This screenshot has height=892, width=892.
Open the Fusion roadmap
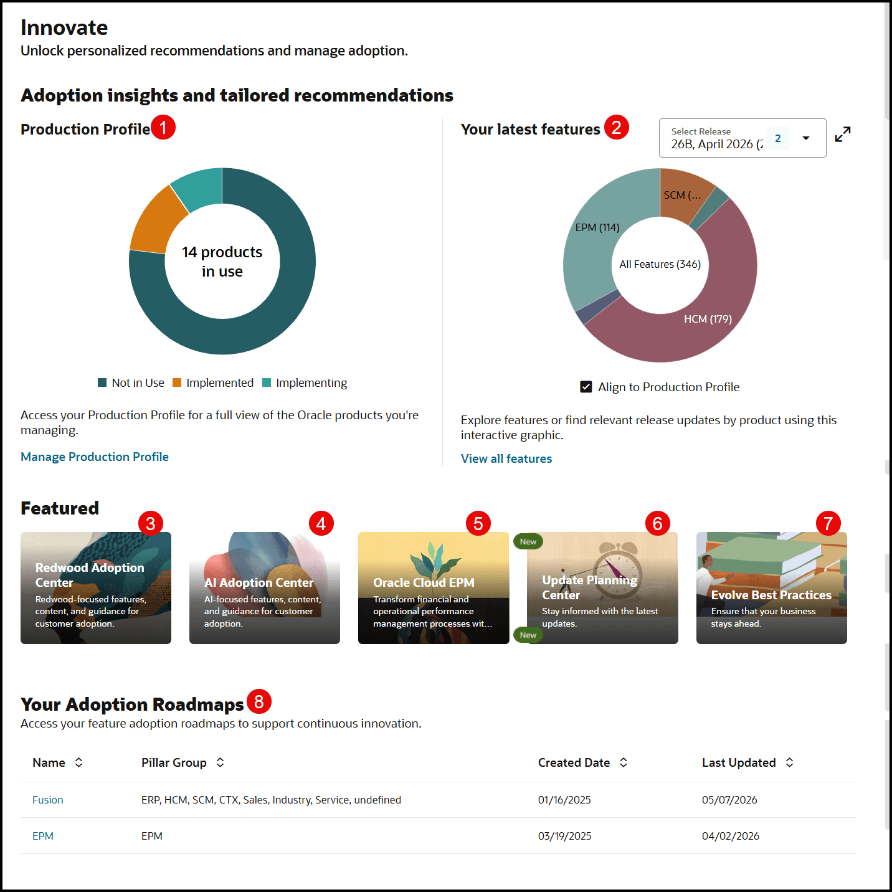click(x=48, y=800)
